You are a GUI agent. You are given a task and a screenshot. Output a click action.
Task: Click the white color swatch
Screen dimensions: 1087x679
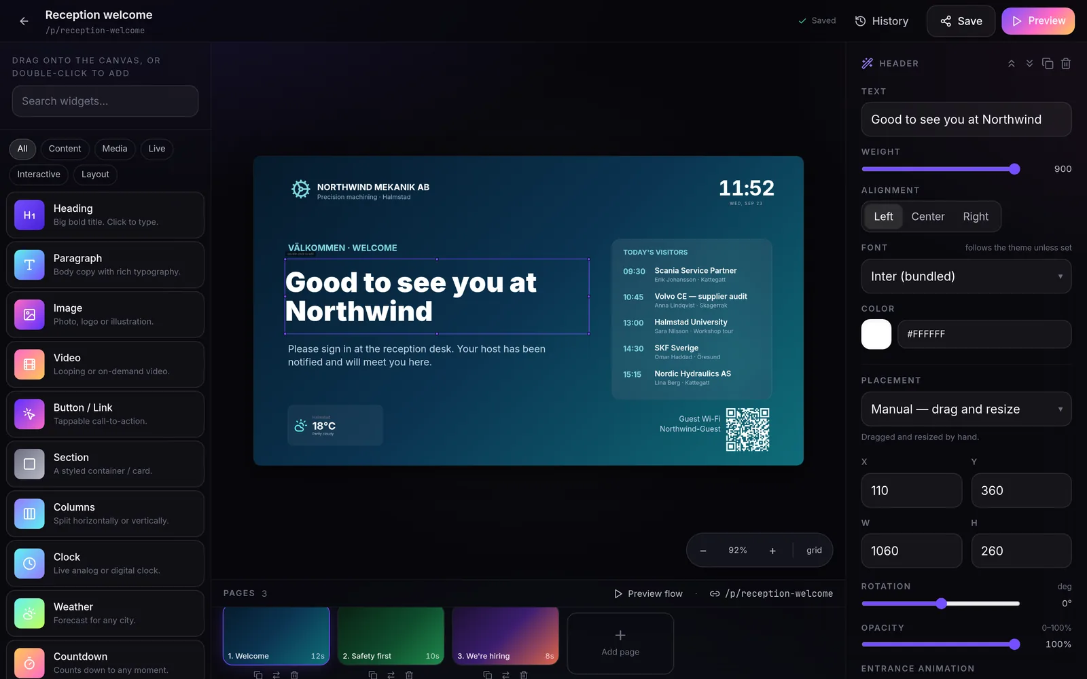click(876, 334)
